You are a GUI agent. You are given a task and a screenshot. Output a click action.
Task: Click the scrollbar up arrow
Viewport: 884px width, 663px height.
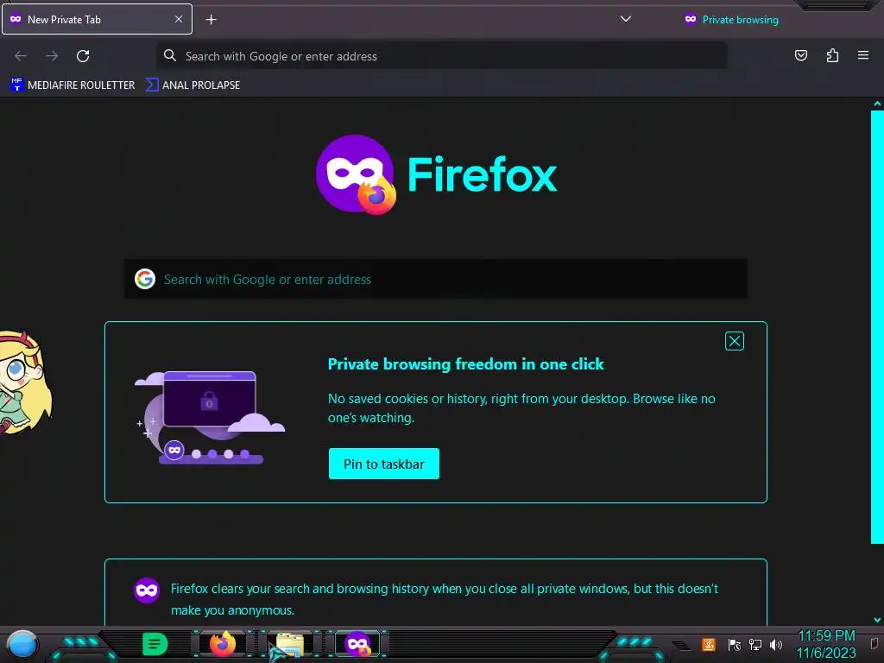coord(877,104)
